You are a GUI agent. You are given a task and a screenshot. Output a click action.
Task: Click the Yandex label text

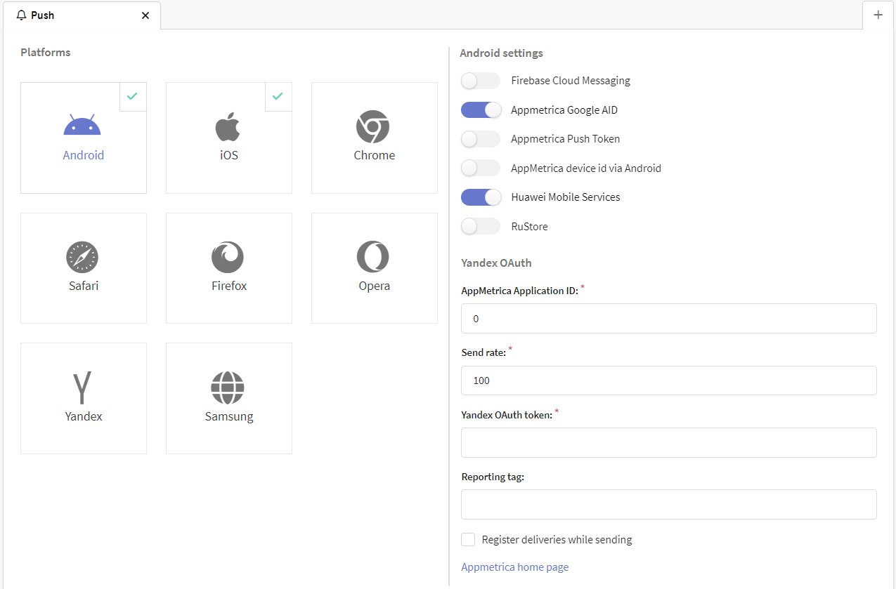(84, 416)
